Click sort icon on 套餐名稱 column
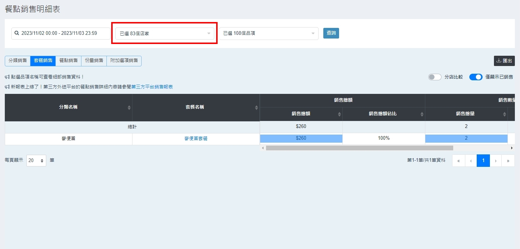The width and height of the screenshot is (520, 249). 256,107
